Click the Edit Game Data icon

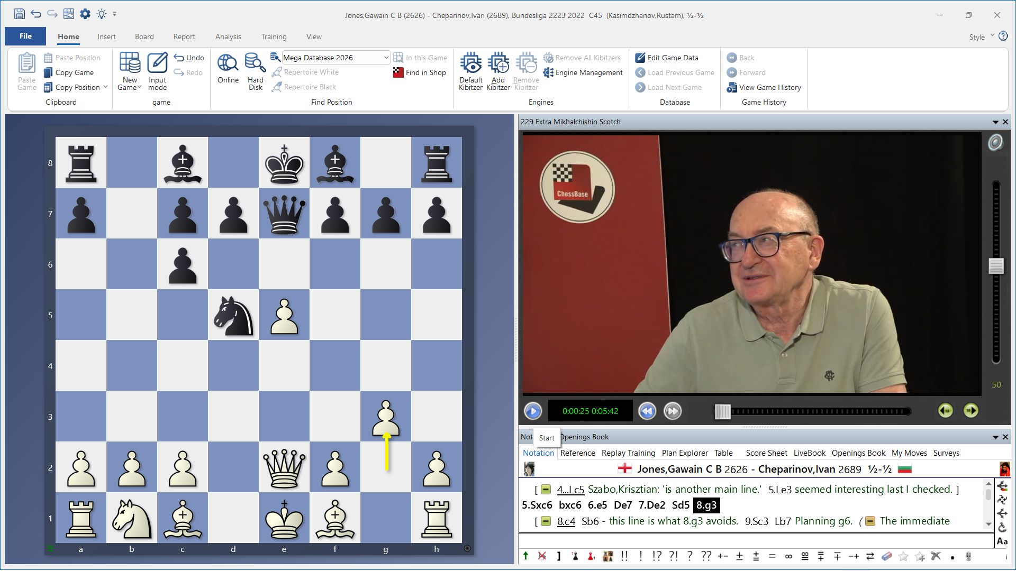(x=640, y=58)
